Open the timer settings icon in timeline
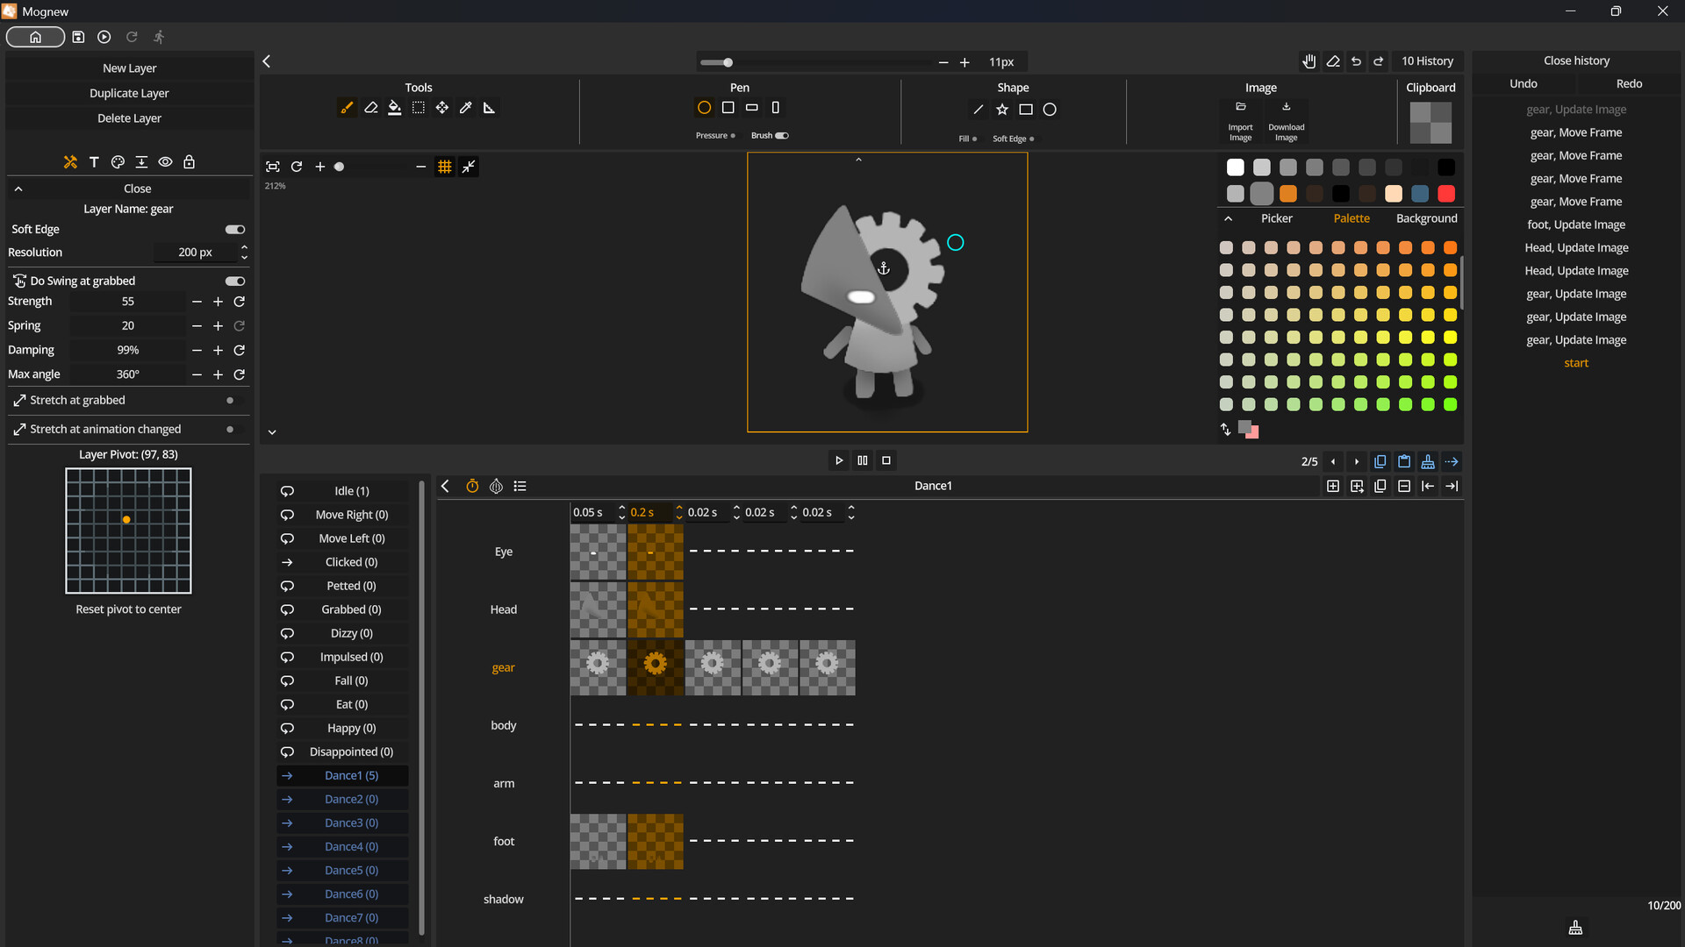1685x947 pixels. tap(472, 486)
